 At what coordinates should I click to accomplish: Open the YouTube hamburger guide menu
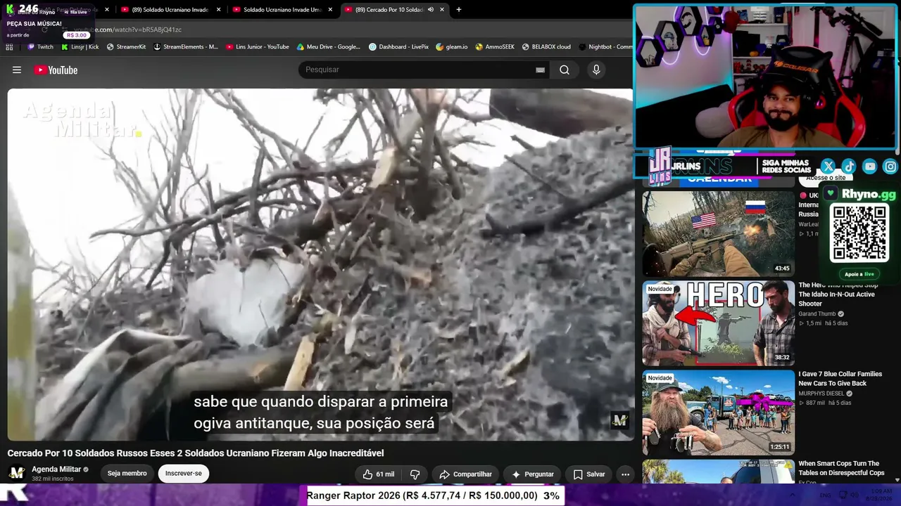click(x=17, y=70)
